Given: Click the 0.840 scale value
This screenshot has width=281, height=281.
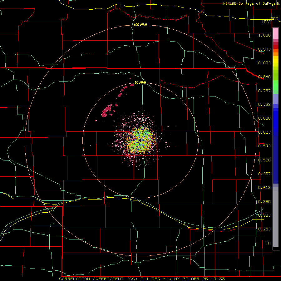Looking at the screenshot, I should (x=264, y=77).
